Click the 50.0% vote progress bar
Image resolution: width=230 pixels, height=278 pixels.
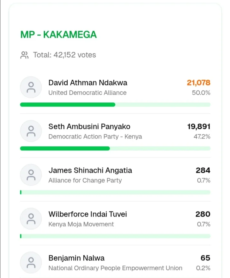[115, 105]
